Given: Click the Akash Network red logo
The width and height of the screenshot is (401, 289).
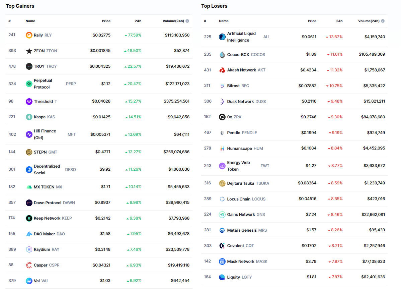Looking at the screenshot, I should 222,70.
